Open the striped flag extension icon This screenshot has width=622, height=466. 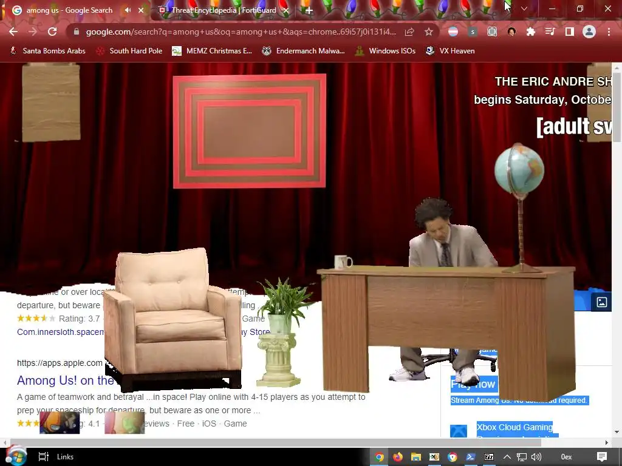[453, 32]
